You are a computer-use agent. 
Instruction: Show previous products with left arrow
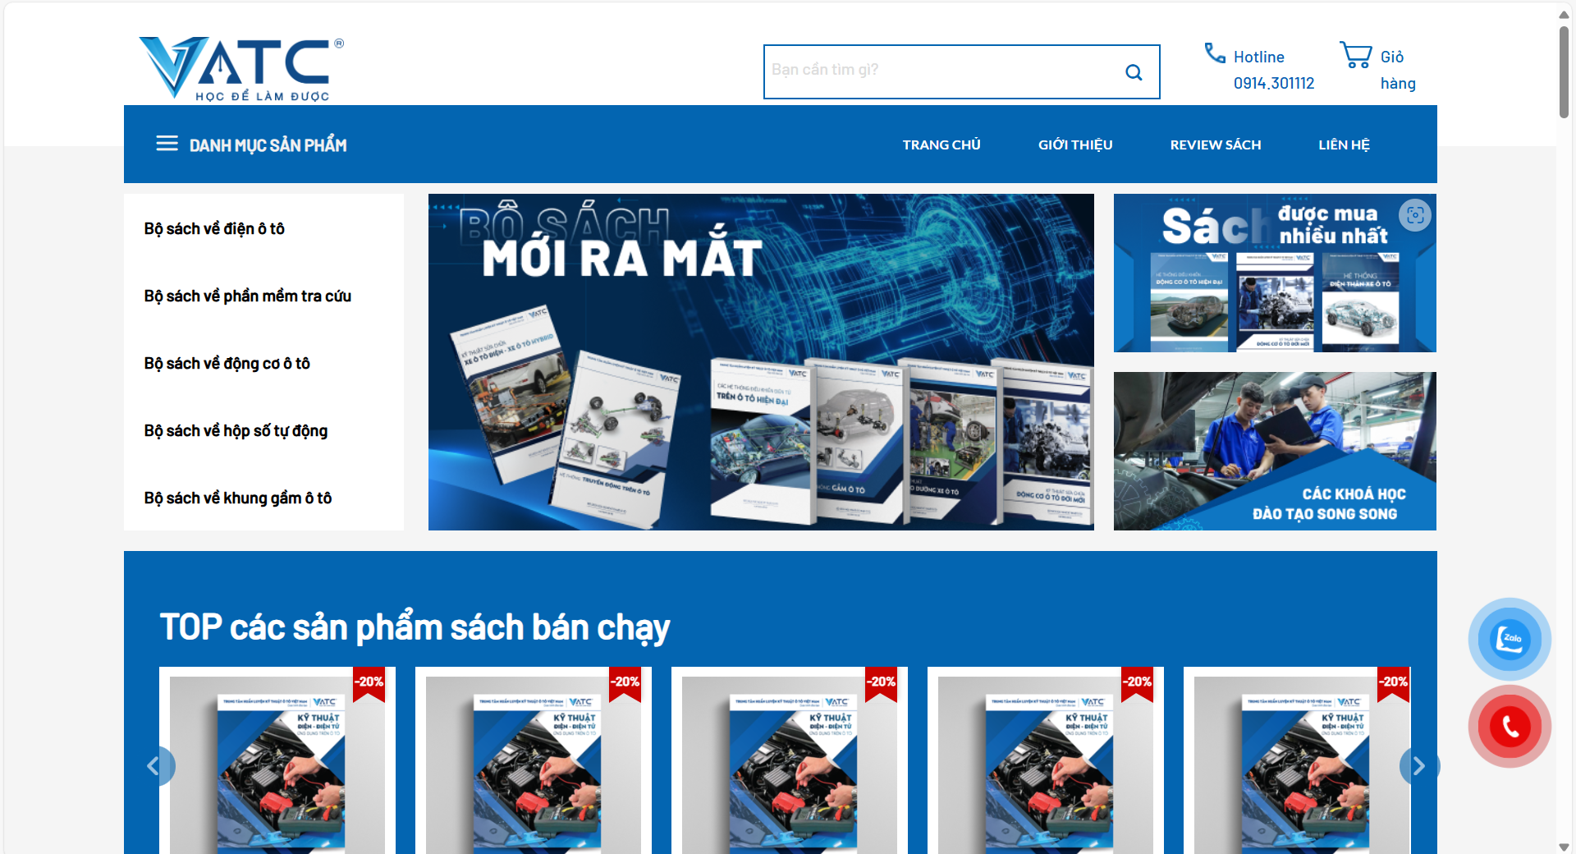pos(155,766)
